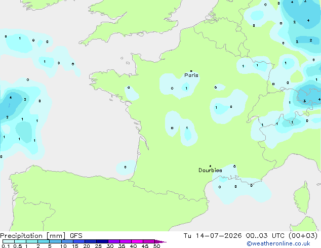Pick the legend color between 25 and 30

(102, 241)
